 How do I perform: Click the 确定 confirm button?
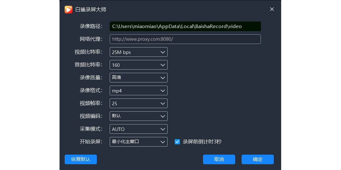258,159
